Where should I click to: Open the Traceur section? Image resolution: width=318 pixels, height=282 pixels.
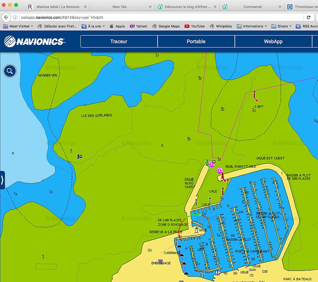click(119, 42)
